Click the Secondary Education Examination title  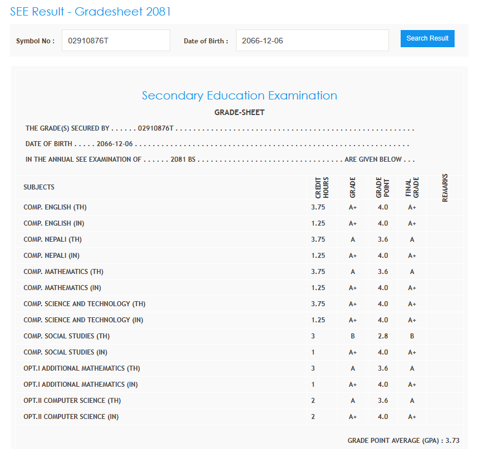click(x=239, y=96)
